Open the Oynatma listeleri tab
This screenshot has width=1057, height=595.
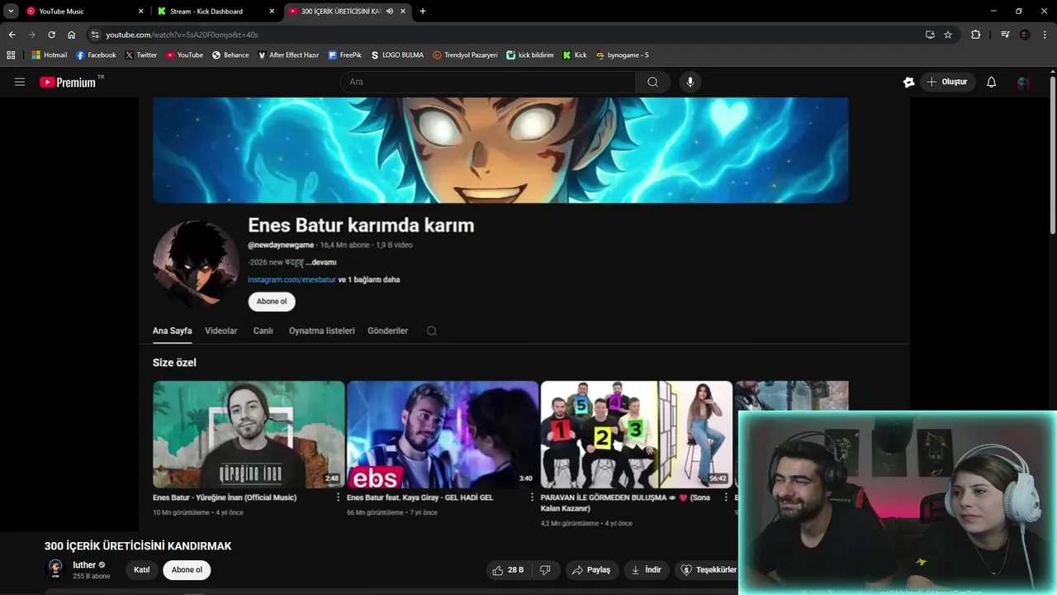click(322, 331)
